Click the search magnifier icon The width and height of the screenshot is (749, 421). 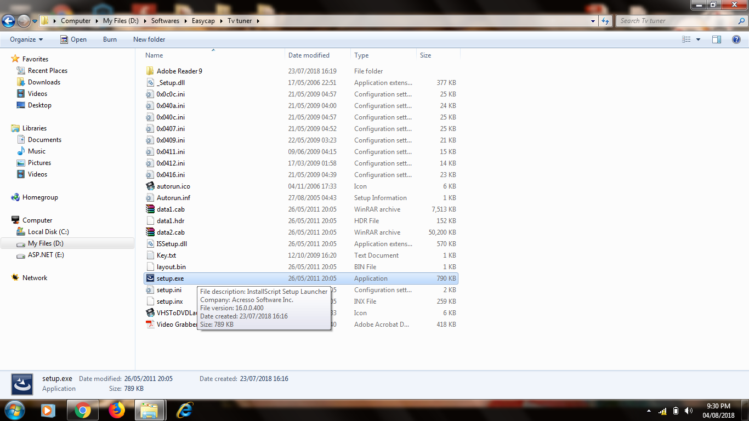click(741, 21)
